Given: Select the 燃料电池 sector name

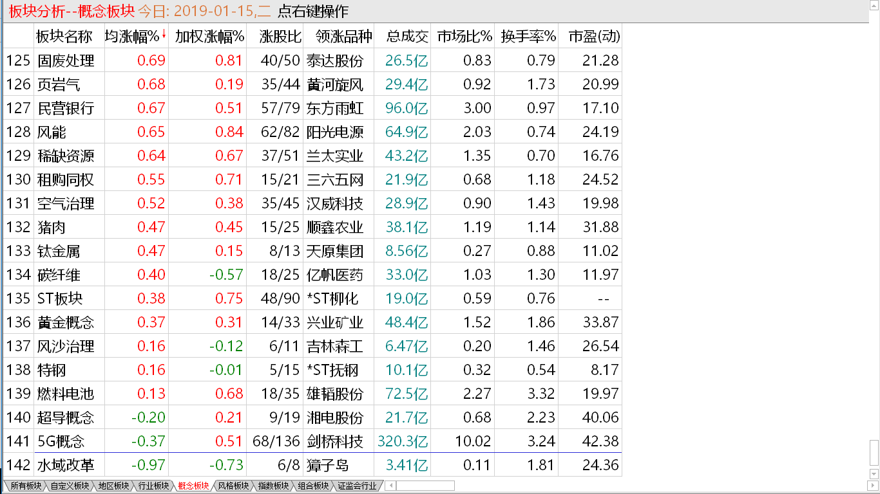Looking at the screenshot, I should point(66,394).
